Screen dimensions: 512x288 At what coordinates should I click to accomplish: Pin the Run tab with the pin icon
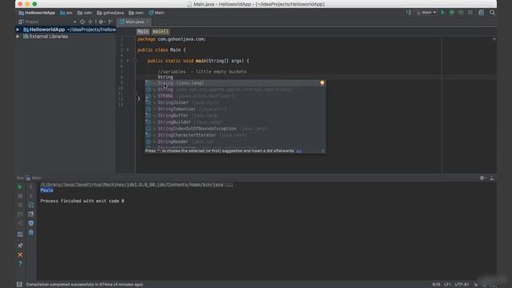click(x=20, y=246)
